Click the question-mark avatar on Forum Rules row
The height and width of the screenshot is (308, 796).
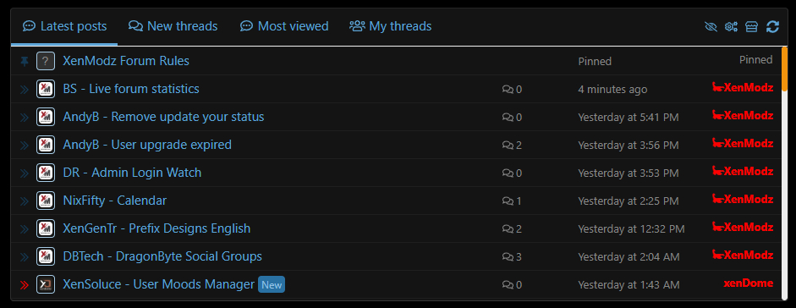(x=46, y=62)
